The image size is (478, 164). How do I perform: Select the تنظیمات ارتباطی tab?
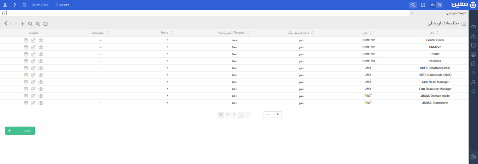coord(457,13)
